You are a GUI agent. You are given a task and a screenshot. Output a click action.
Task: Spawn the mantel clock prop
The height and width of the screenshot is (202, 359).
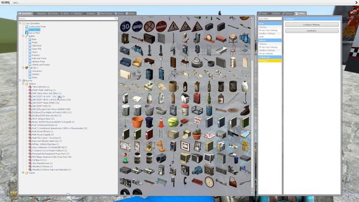click(x=209, y=39)
